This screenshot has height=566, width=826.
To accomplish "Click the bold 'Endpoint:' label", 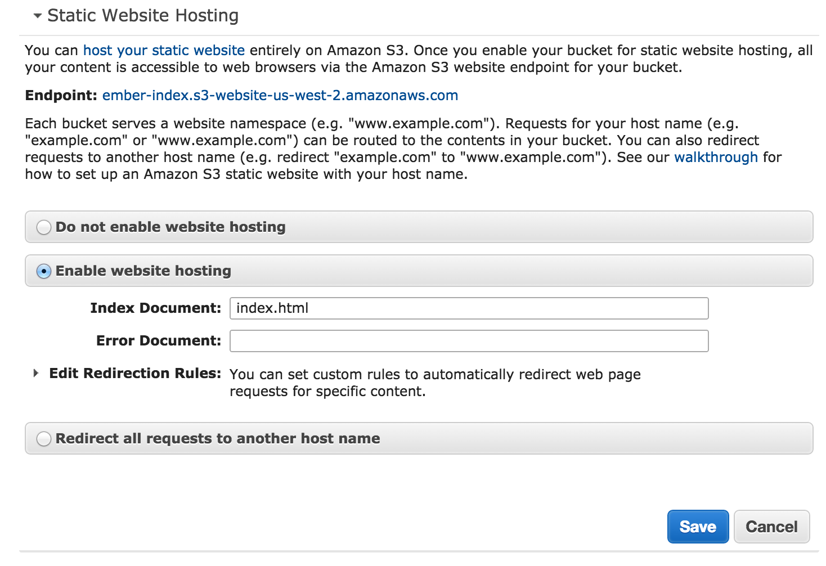I will pos(61,96).
